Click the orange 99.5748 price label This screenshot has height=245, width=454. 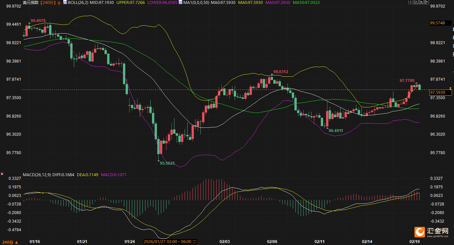pyautogui.click(x=437, y=23)
